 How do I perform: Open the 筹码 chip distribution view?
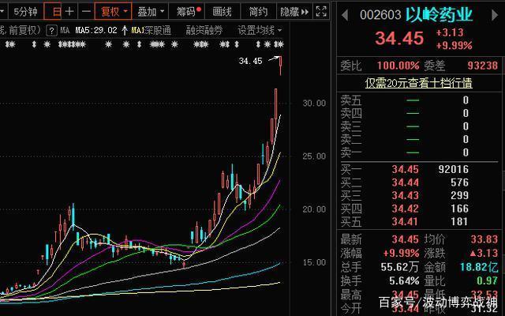(189, 12)
